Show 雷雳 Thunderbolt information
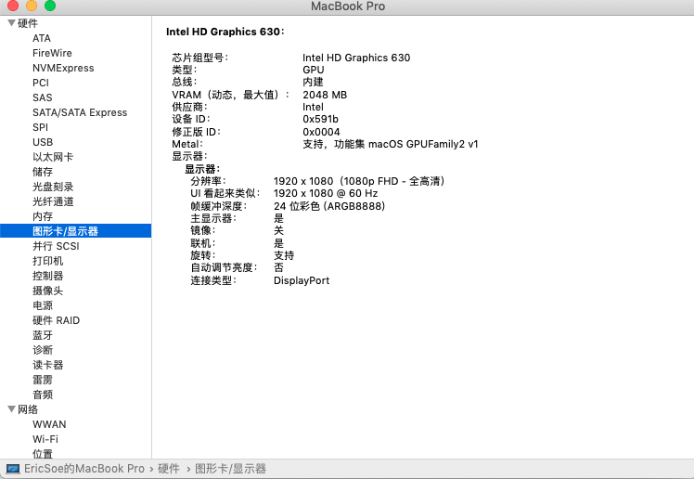694x479 pixels. pyautogui.click(x=43, y=380)
